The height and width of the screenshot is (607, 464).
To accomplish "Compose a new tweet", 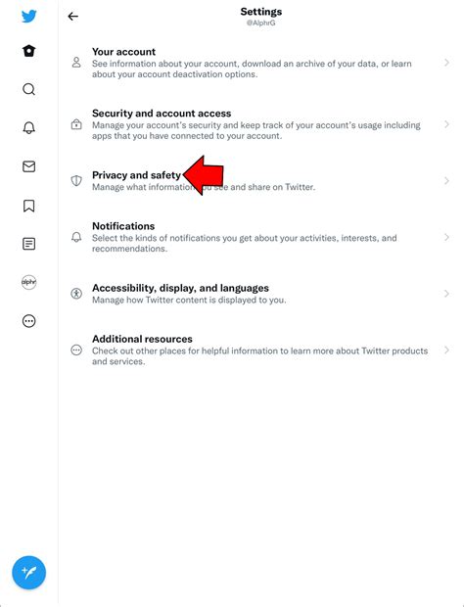I will [x=29, y=573].
